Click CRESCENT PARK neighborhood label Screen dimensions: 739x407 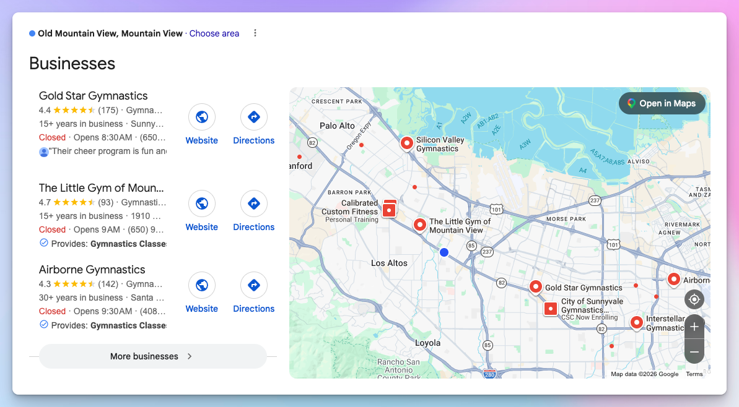pos(336,101)
